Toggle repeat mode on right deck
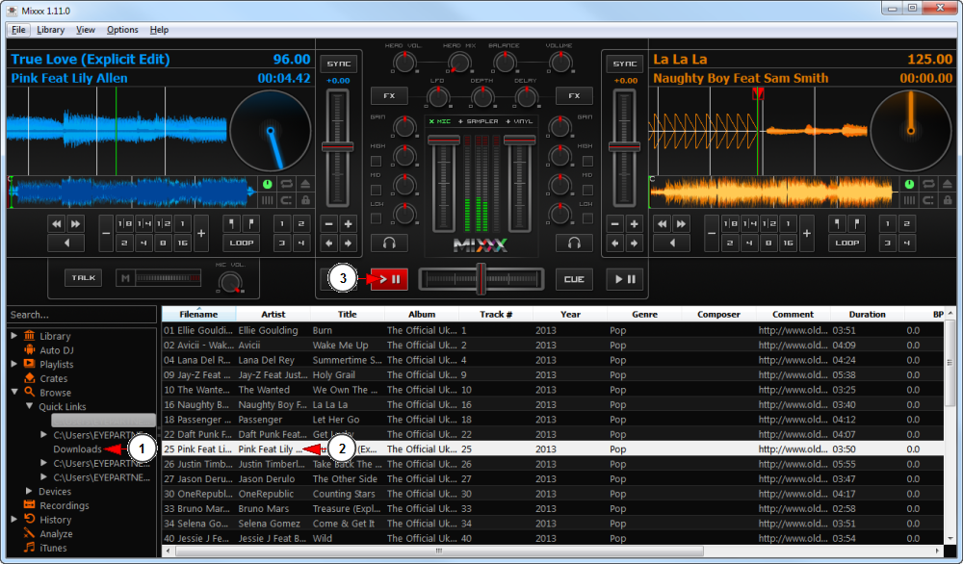This screenshot has height=564, width=963. point(928,184)
